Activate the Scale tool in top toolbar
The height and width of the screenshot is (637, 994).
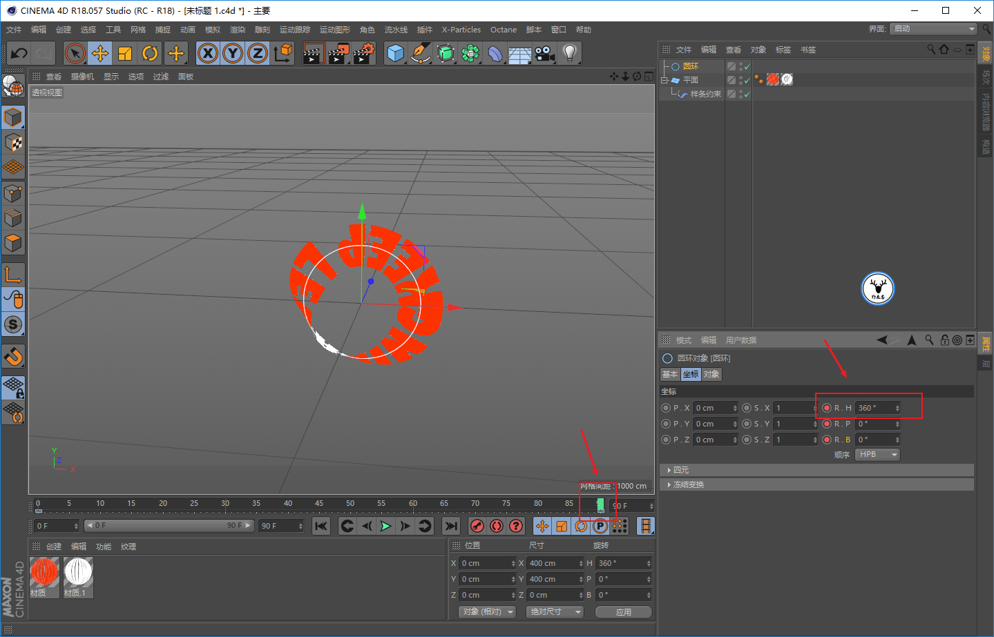(x=125, y=53)
